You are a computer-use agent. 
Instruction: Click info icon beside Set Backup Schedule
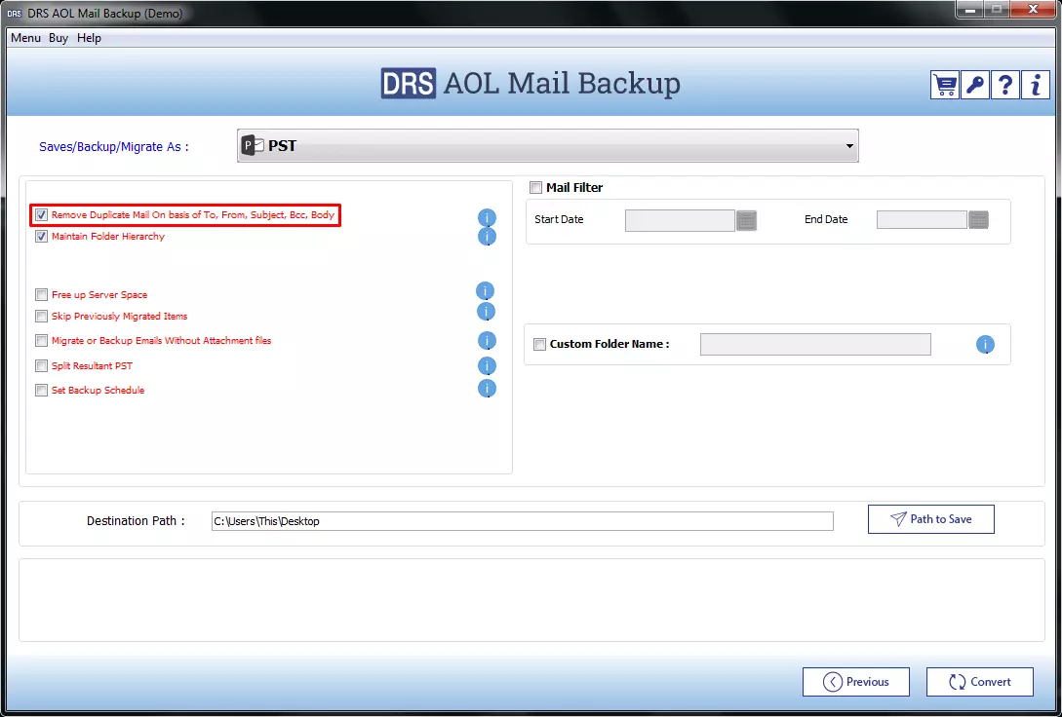(487, 389)
